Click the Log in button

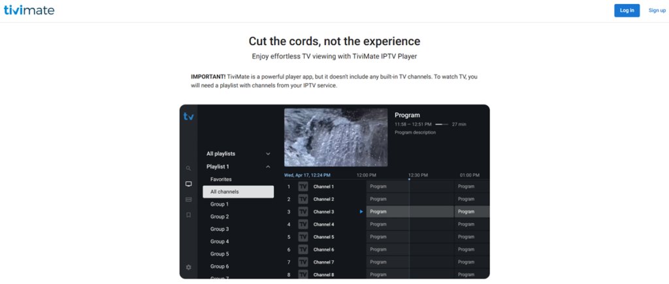point(627,10)
